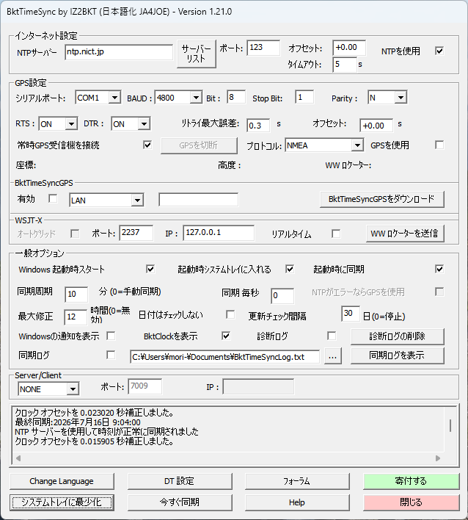
Task: Click 今すぐ同期 button
Action: click(x=180, y=502)
